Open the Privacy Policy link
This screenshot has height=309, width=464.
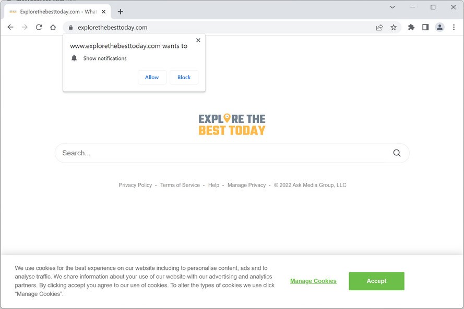[x=135, y=185]
